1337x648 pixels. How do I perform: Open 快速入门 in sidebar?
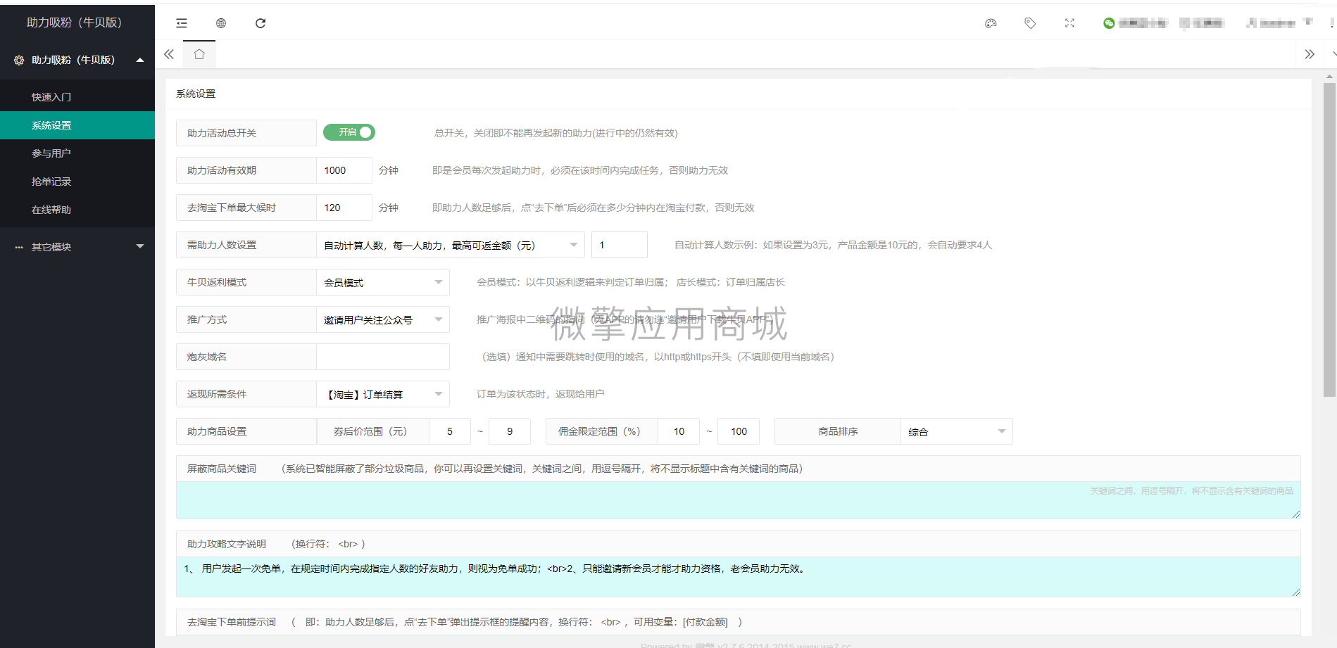coord(77,97)
